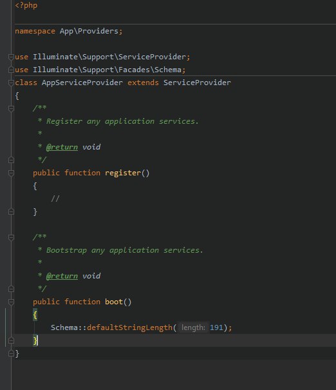Toggle fold marker at class closing brace

click(11, 353)
